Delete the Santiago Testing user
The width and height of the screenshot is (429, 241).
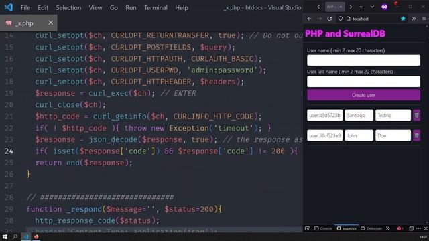(x=417, y=115)
